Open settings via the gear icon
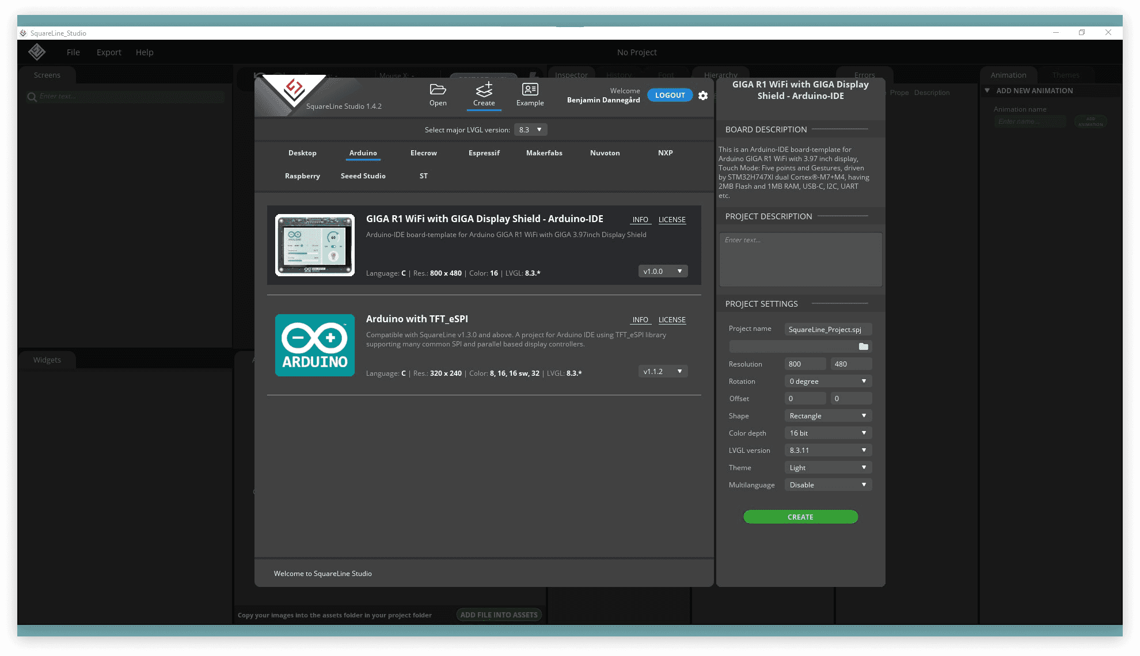1140x656 pixels. point(703,96)
